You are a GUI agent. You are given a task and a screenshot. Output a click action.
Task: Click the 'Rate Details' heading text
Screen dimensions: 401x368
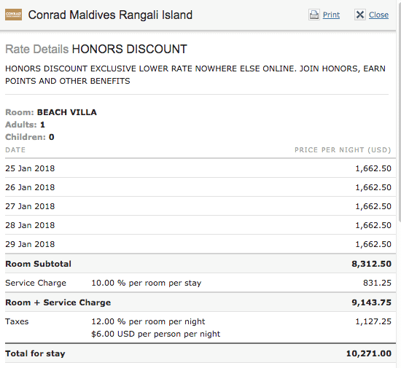point(37,49)
